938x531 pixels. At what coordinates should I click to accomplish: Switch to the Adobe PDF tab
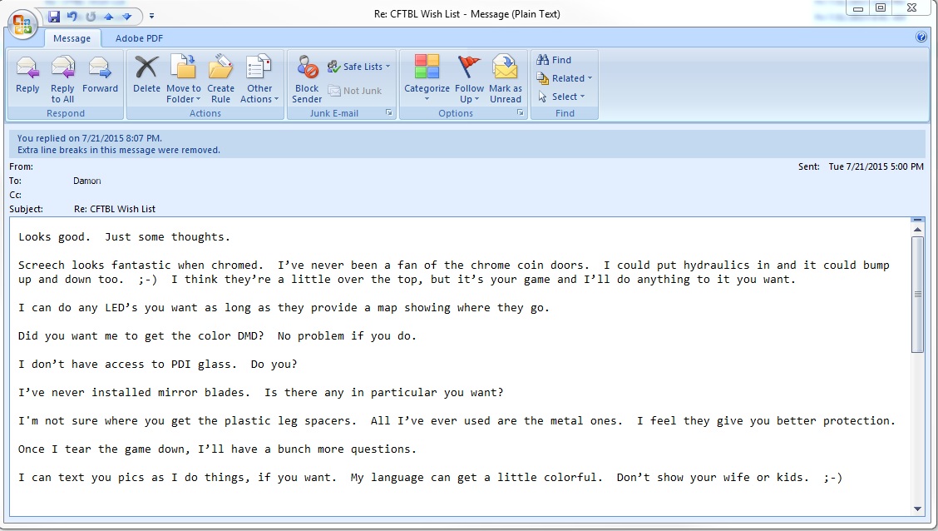coord(139,38)
